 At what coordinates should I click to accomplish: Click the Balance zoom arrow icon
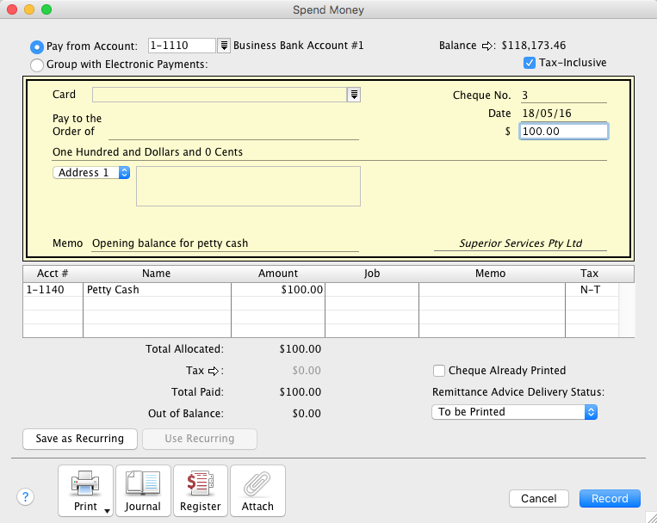486,46
